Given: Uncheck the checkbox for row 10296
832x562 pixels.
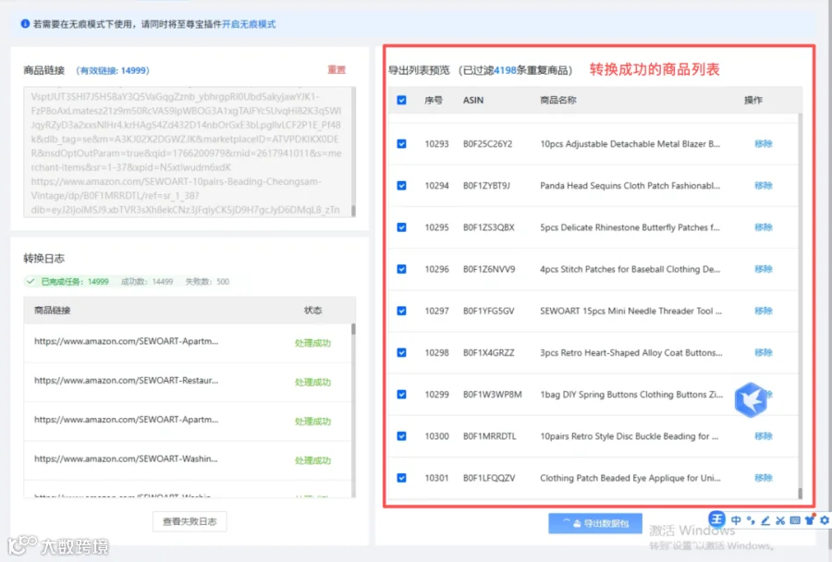Looking at the screenshot, I should (x=402, y=269).
